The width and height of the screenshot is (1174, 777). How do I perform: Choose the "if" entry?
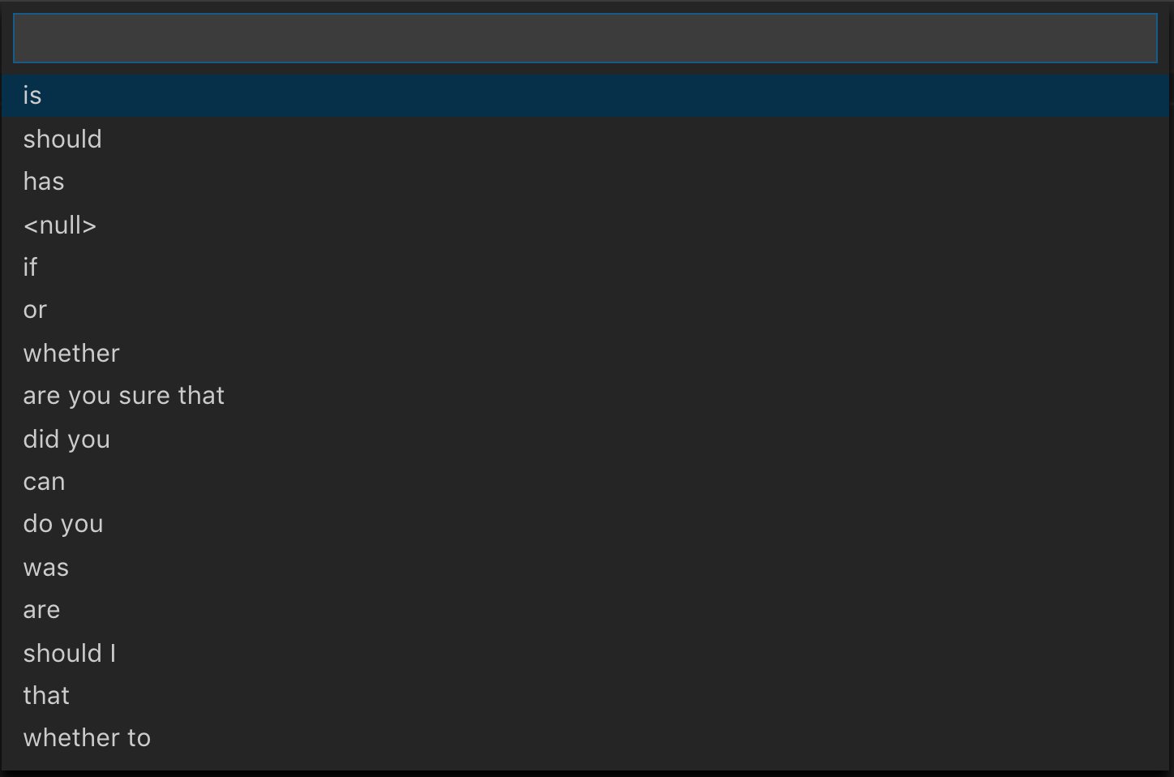pos(585,267)
